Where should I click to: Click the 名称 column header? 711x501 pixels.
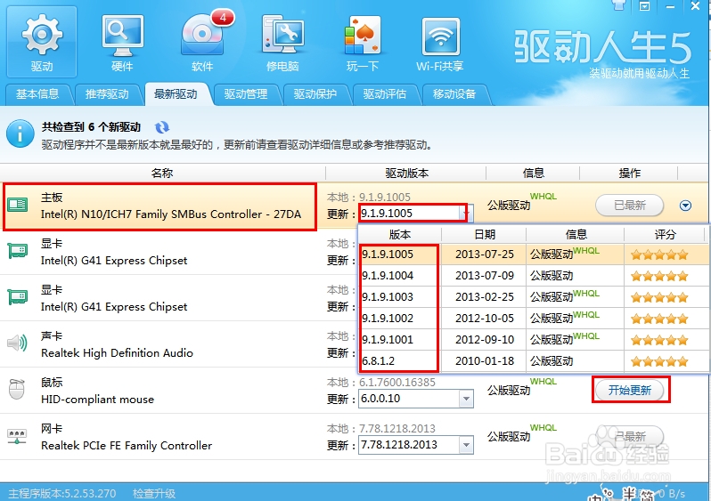tap(162, 173)
